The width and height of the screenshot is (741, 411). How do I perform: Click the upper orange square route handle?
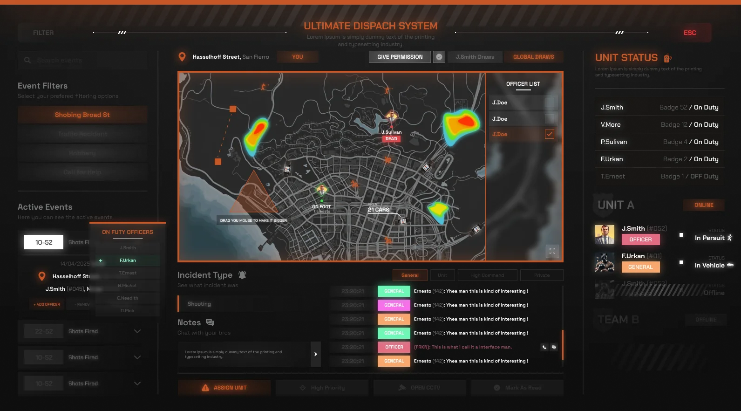click(233, 109)
